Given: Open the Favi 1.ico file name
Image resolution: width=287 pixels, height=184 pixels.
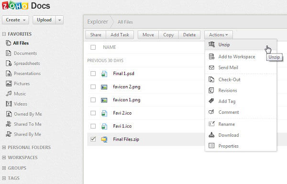Looking at the screenshot, I should (x=122, y=126).
